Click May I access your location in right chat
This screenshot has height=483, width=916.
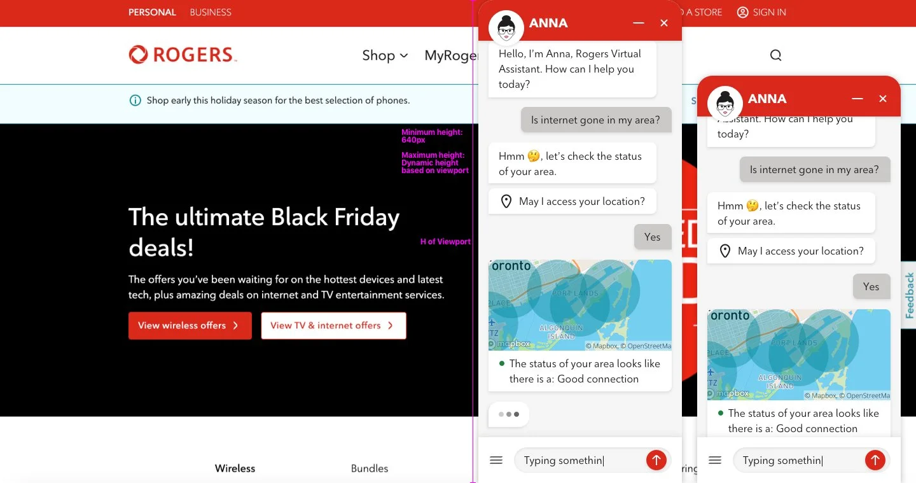click(x=791, y=251)
